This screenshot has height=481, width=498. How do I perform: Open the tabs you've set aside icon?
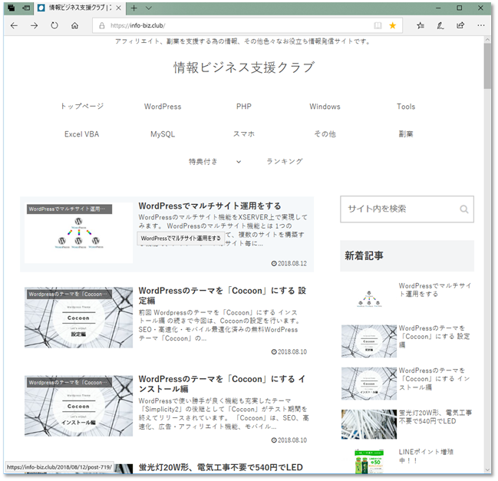tap(11, 8)
